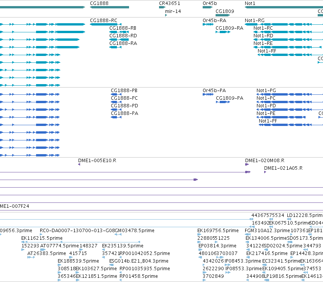
Task: Open the CG1809-PA protein label
Action: [x=230, y=98]
